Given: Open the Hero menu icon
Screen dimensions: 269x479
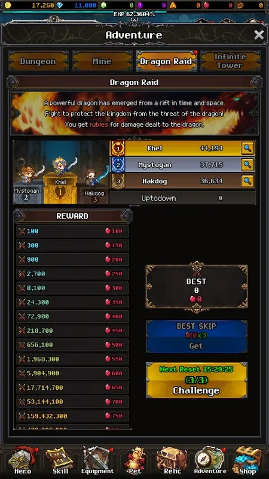Looking at the screenshot, I should click(23, 460).
